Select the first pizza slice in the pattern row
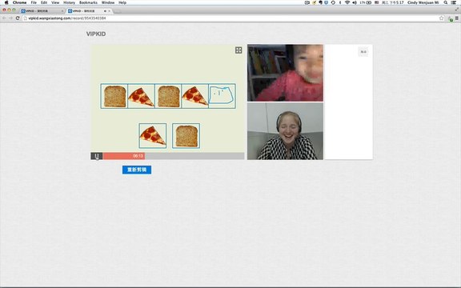 pos(141,96)
